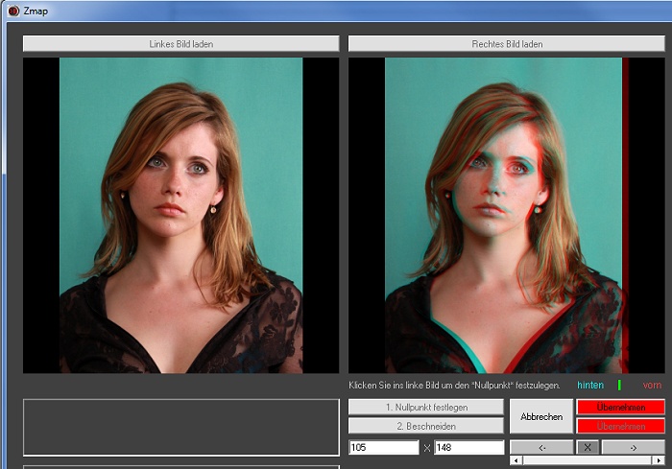Click the right anaglyph image
The height and width of the screenshot is (469, 672).
[506, 215]
